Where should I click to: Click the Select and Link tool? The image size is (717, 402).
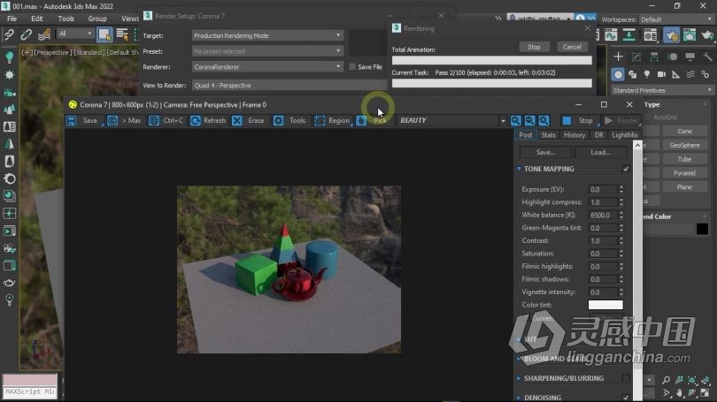click(9, 34)
